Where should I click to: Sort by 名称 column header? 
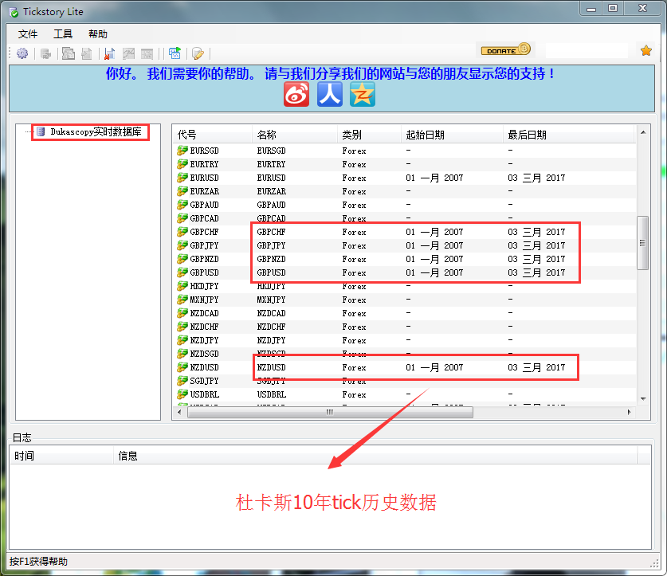(295, 135)
